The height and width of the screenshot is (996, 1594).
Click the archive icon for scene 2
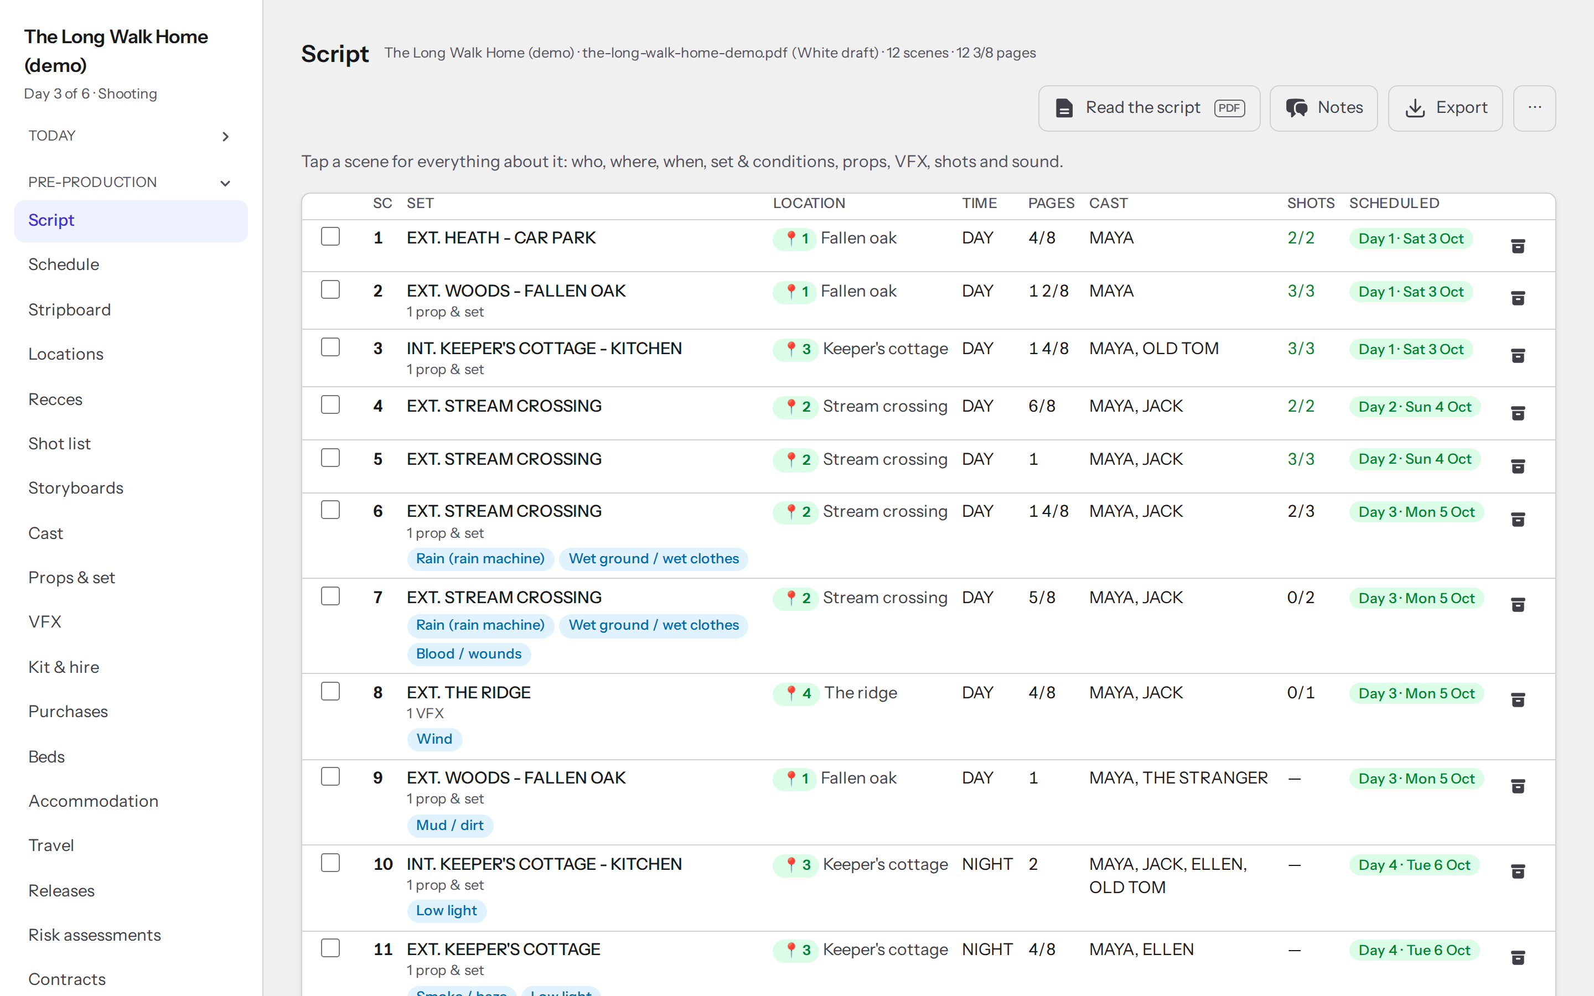[x=1518, y=298]
